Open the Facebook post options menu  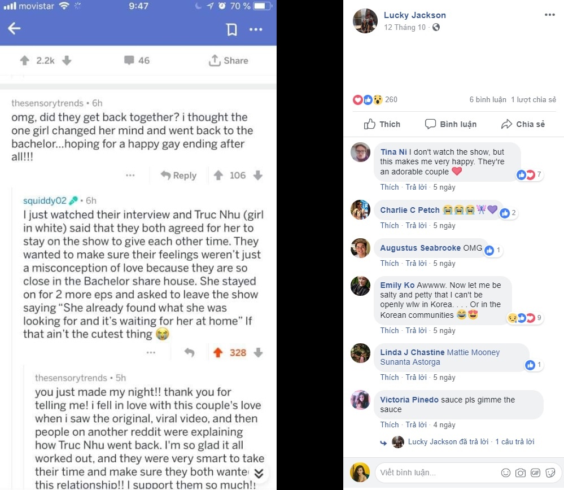(549, 15)
